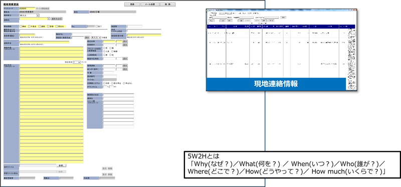Select the 部分停止 radio button
401x187 pixels.
pos(112,83)
